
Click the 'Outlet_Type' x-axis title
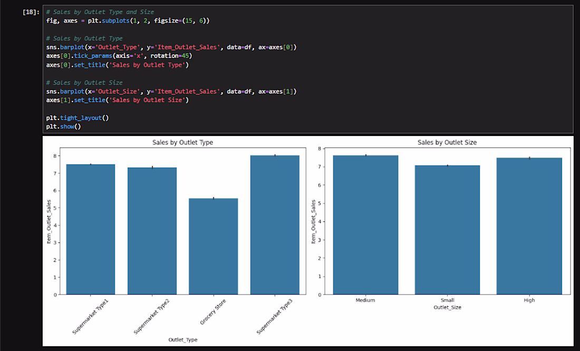tap(183, 339)
